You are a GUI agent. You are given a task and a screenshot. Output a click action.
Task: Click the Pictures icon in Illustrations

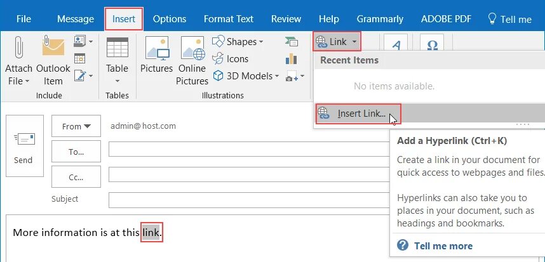(156, 48)
